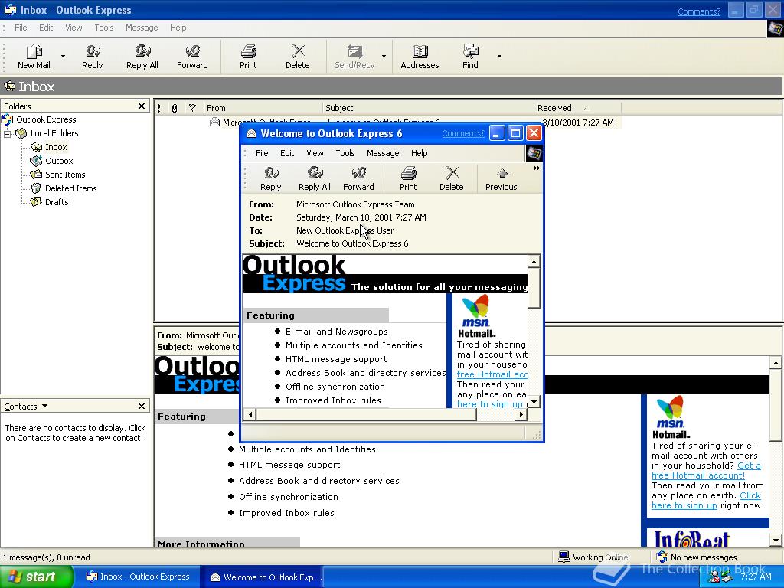Click the Reply icon on the main toolbar
The height and width of the screenshot is (588, 784).
coord(92,56)
